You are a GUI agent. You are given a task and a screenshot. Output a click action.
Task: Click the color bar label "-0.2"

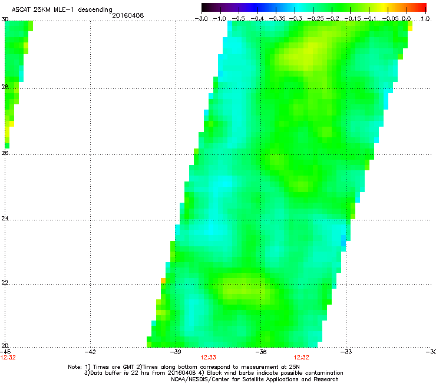click(x=332, y=19)
